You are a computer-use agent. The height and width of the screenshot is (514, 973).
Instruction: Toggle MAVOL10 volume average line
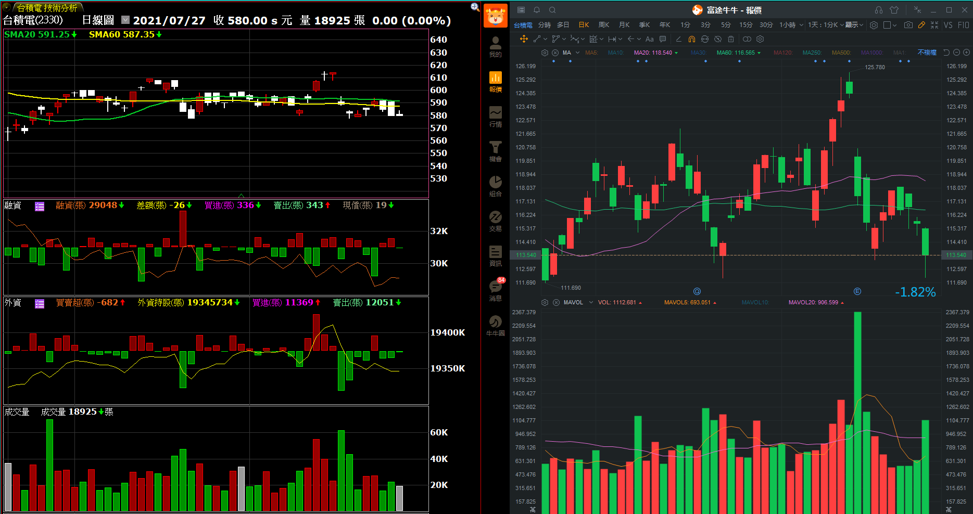pyautogui.click(x=755, y=302)
